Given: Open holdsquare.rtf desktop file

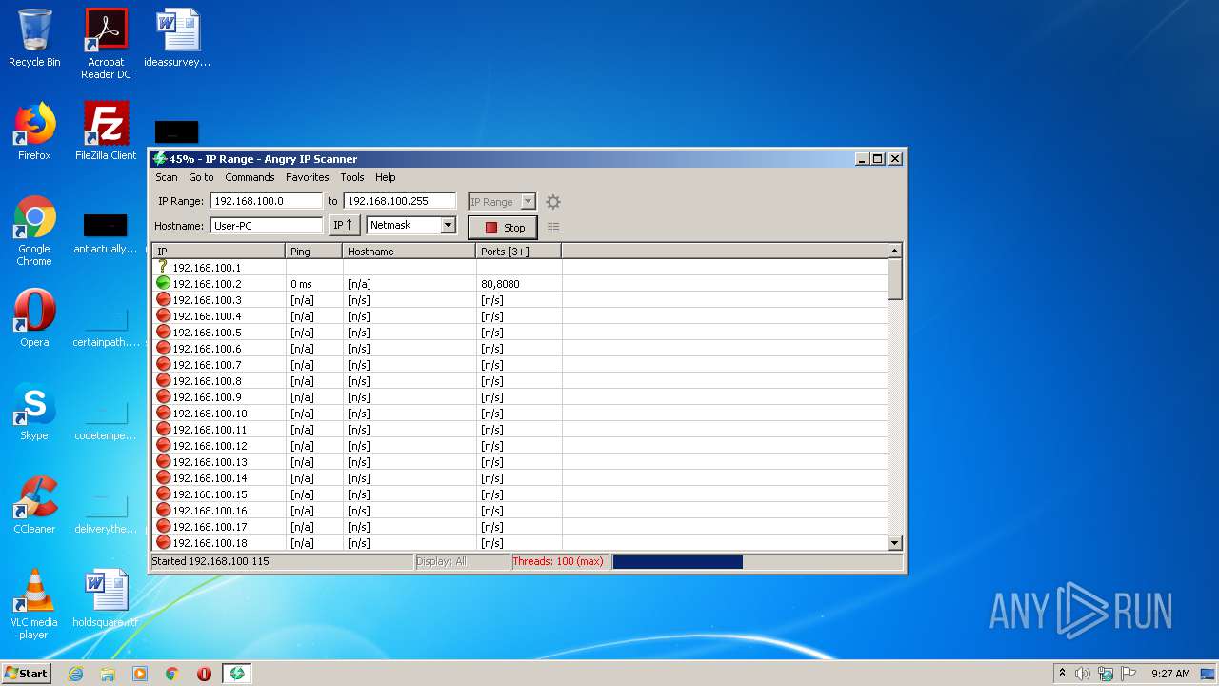Looking at the screenshot, I should click(106, 598).
